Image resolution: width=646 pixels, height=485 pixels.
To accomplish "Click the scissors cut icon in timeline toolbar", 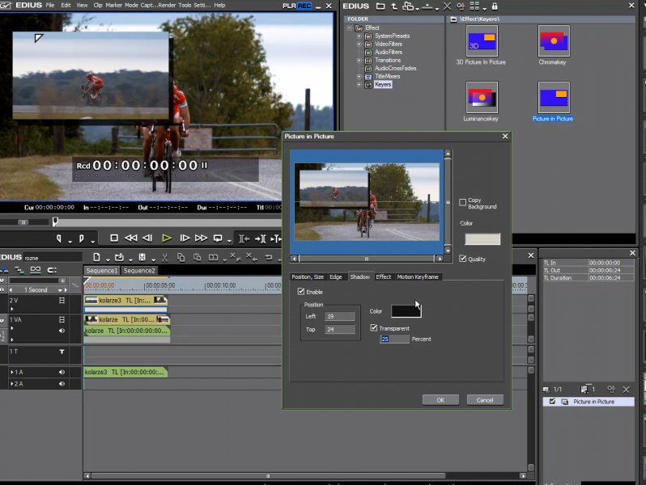I will pyautogui.click(x=164, y=257).
